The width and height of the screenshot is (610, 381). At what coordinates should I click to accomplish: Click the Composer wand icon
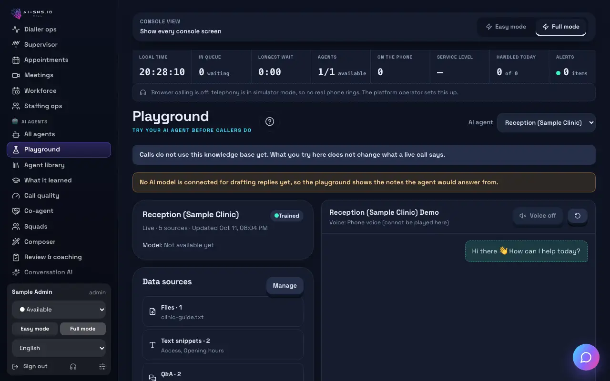[x=16, y=241]
